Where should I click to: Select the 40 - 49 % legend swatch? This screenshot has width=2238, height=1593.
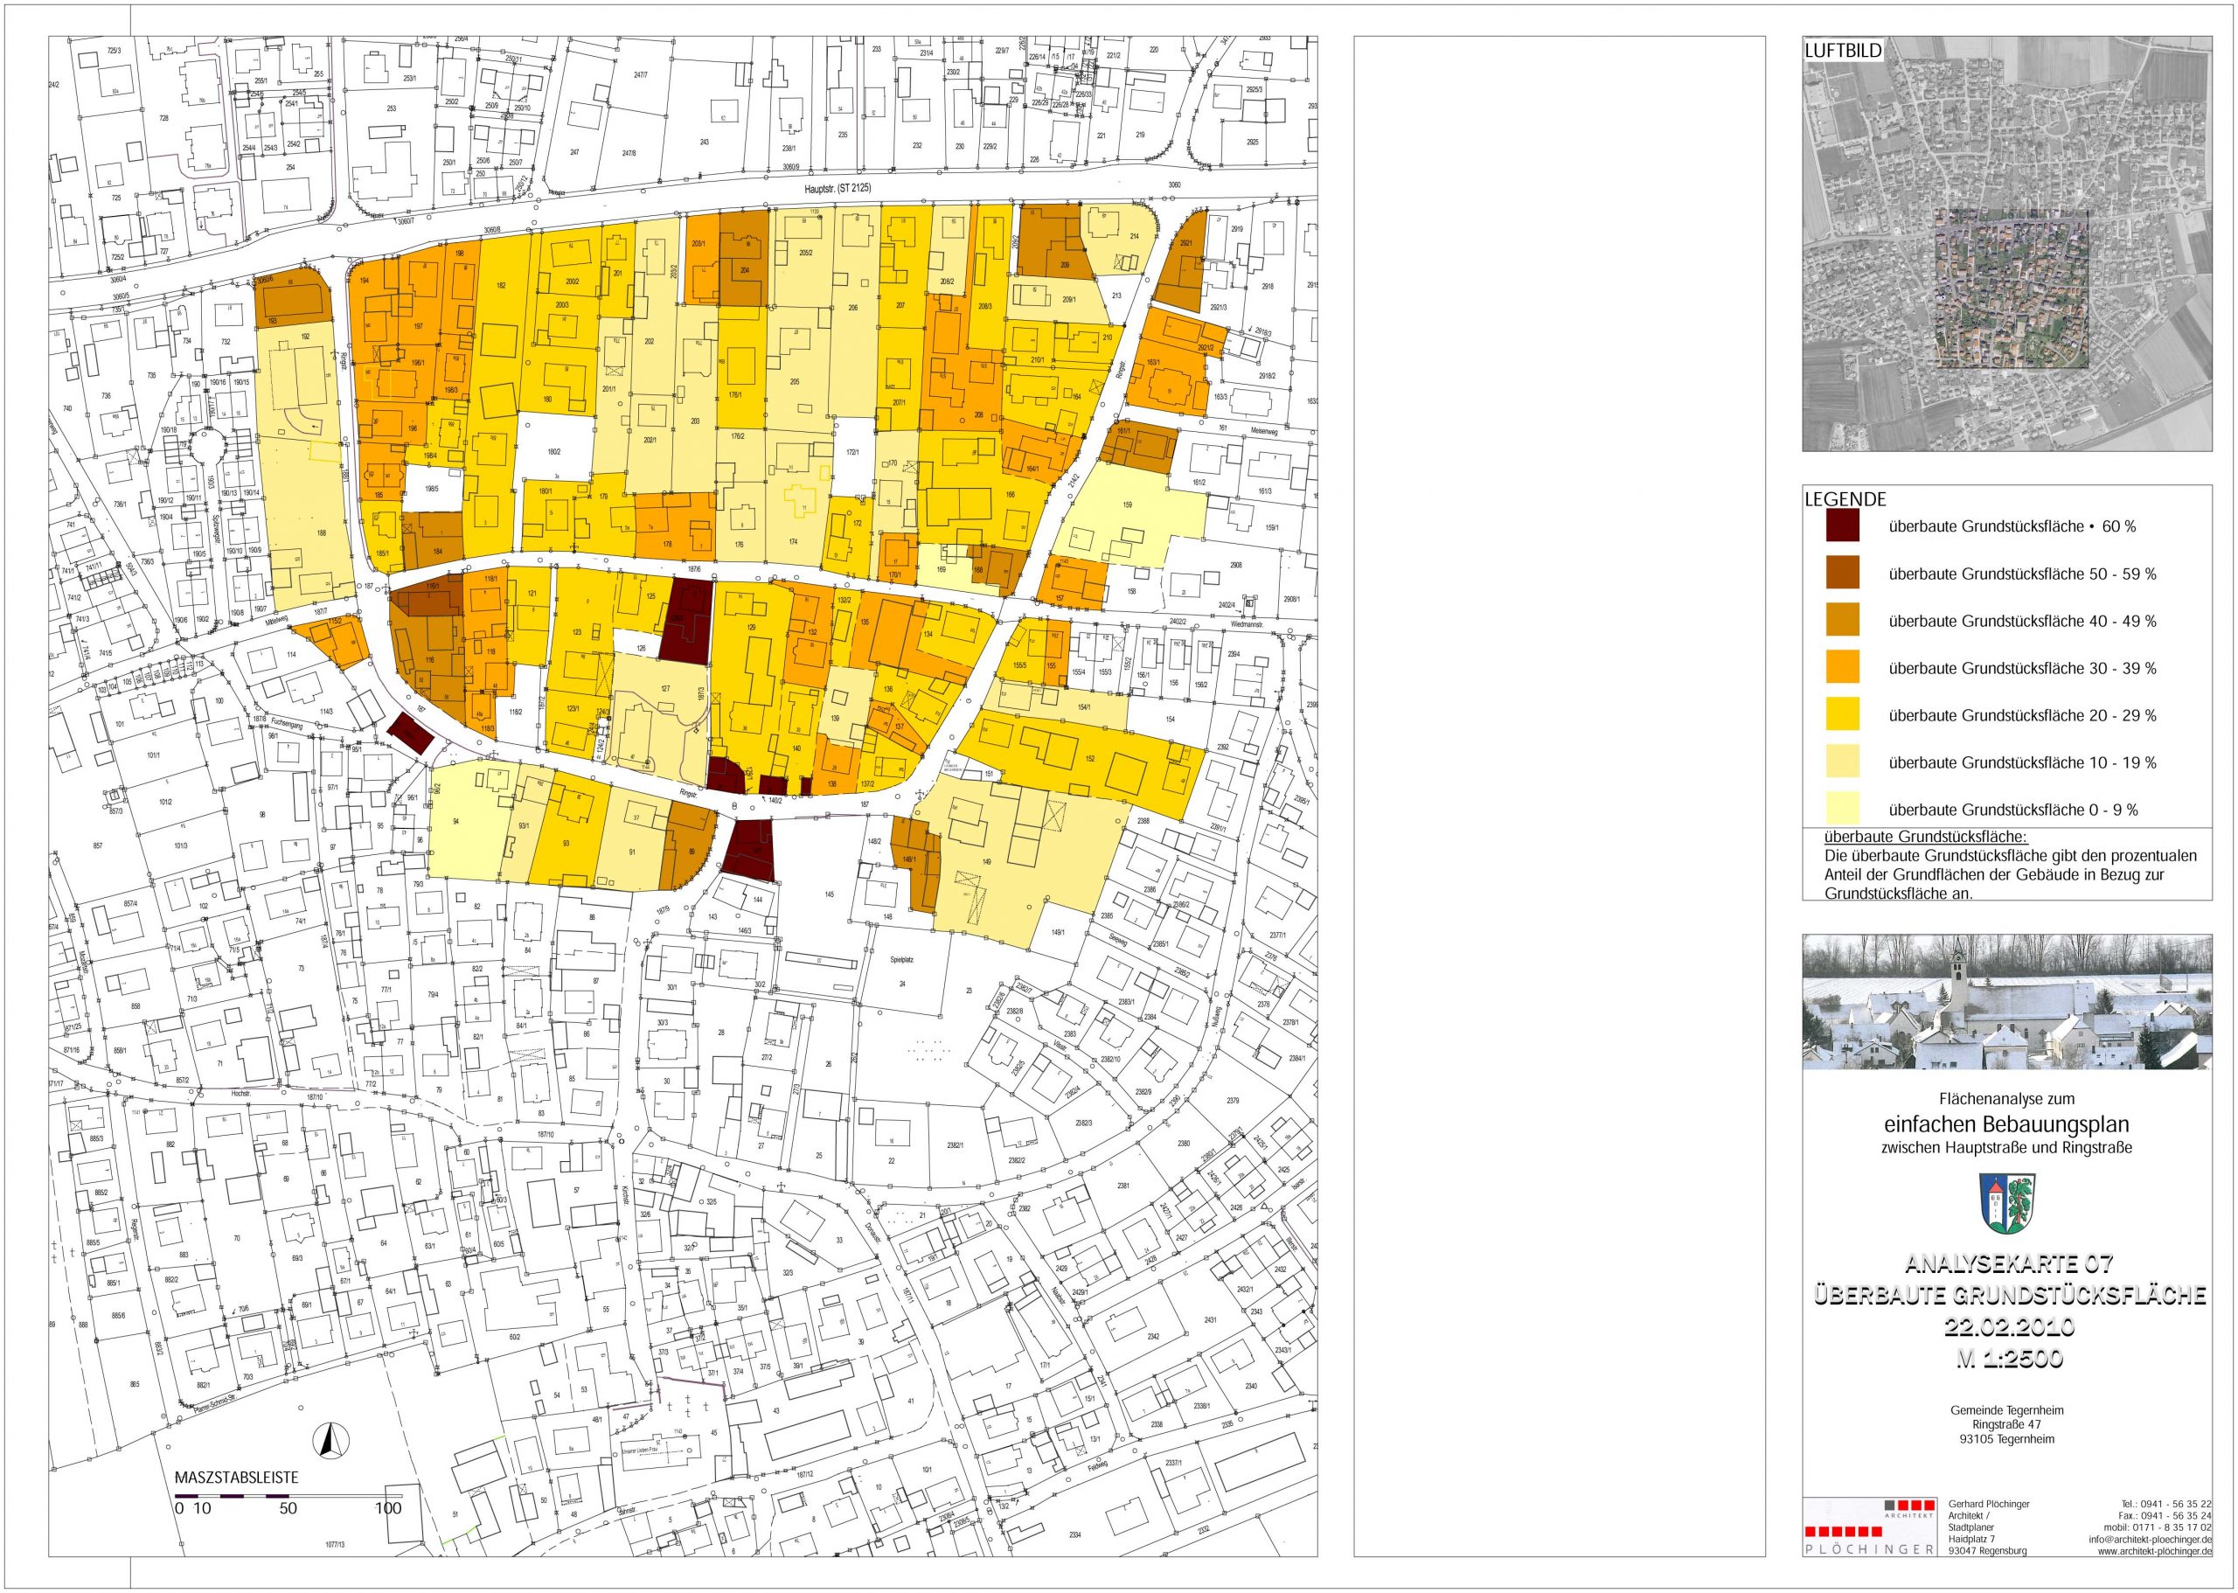click(x=1842, y=621)
